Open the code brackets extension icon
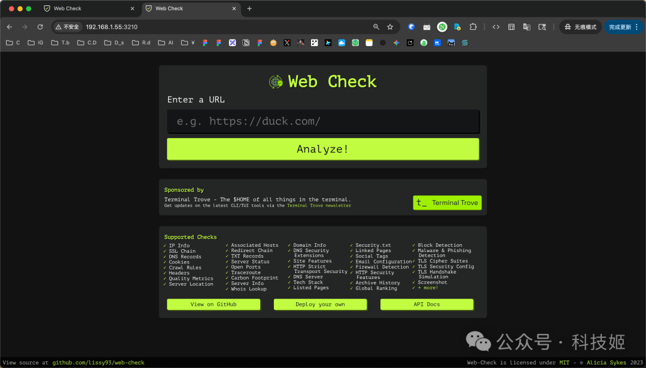 tap(496, 27)
